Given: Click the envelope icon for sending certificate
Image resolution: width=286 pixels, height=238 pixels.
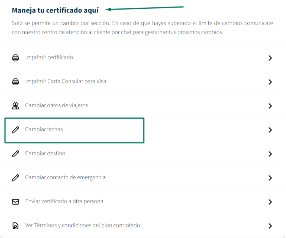Looking at the screenshot, I should pyautogui.click(x=16, y=202).
